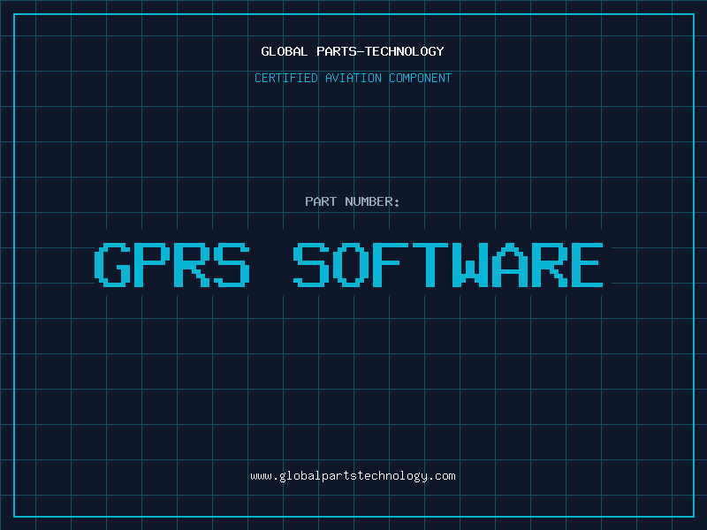707x530 pixels.
Task: Select the CERTIFIED AVIATION COMPONENT subtitle
Action: [353, 79]
